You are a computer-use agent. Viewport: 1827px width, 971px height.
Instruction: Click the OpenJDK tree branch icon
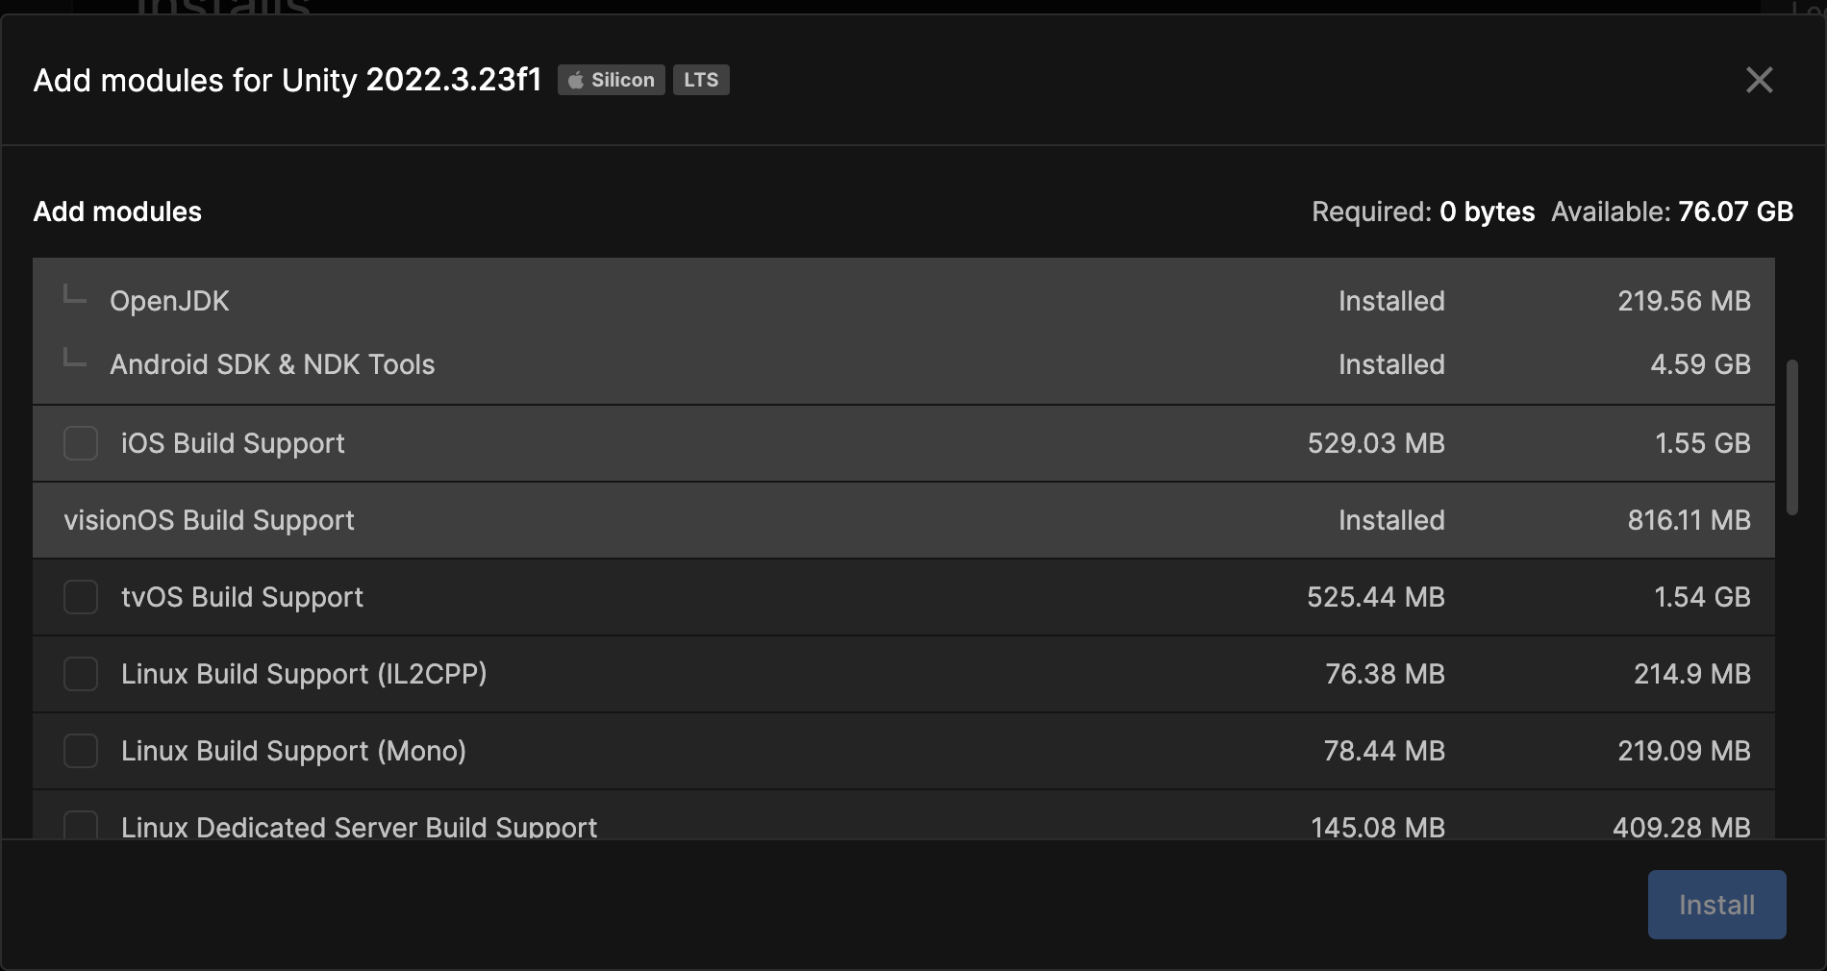click(x=74, y=295)
